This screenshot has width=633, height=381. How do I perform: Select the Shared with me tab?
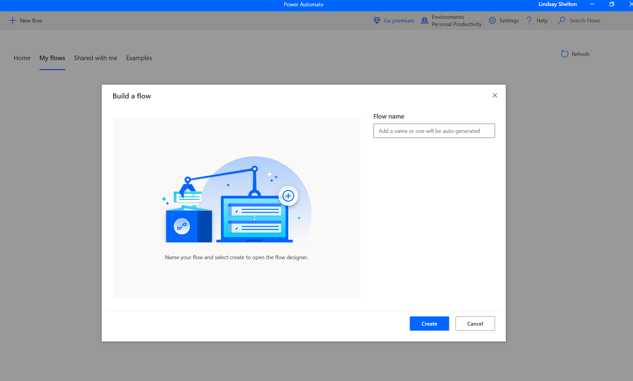(95, 58)
